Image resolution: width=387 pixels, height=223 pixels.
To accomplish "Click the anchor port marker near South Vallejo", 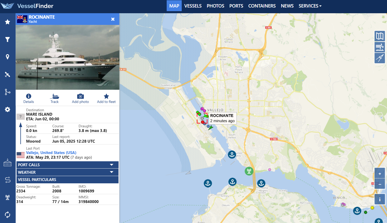I will (x=232, y=155).
